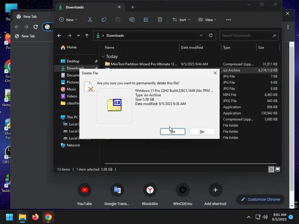The width and height of the screenshot is (299, 224).
Task: Click the Delete trash icon in toolbar
Action: (x=160, y=20)
